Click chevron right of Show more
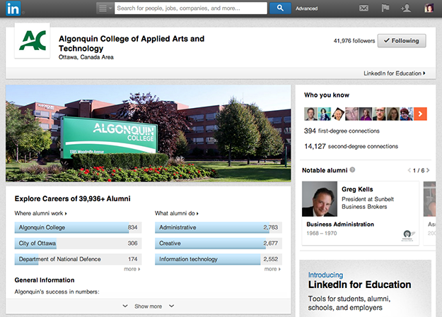 click(x=171, y=306)
